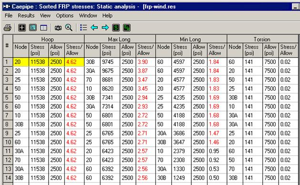
Task: Click Min Long ratio 1.47
Action: coord(214,133)
